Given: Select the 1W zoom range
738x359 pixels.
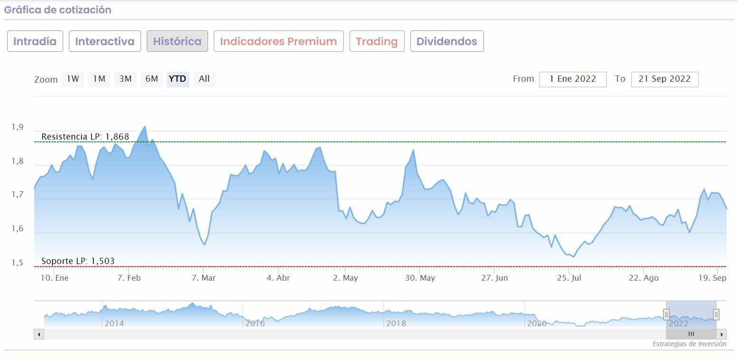Looking at the screenshot, I should [73, 79].
